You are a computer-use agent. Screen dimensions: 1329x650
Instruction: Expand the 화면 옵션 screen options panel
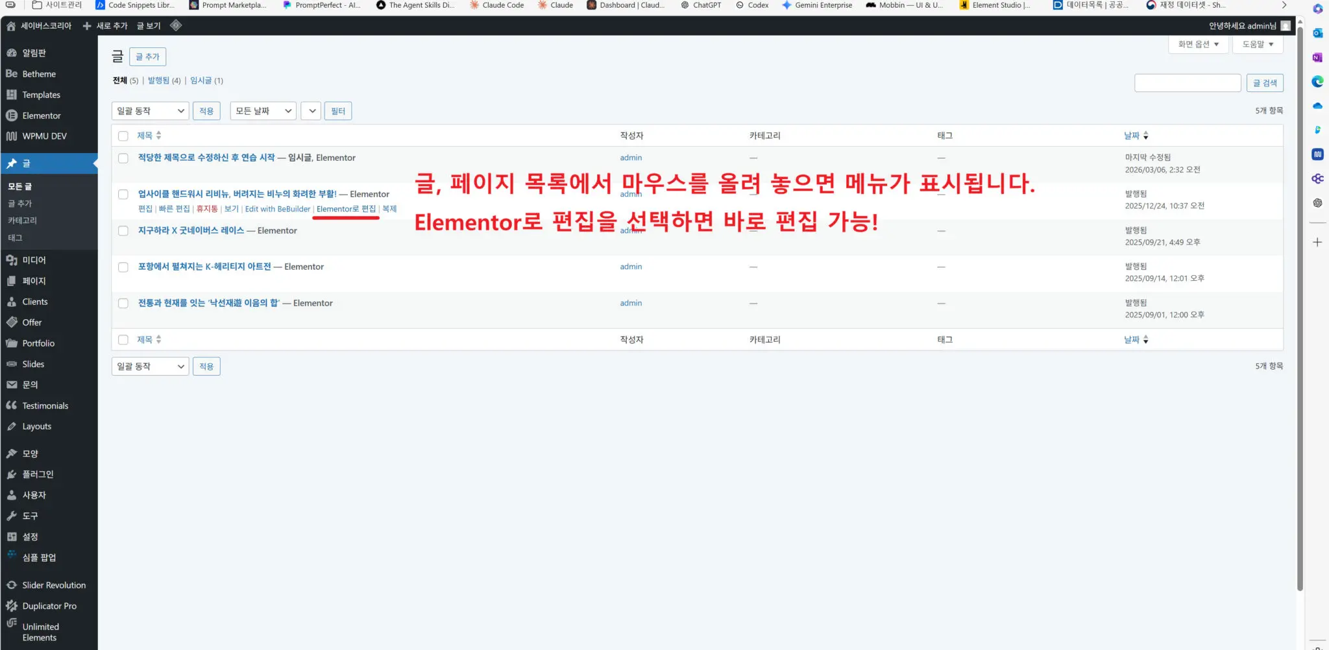tap(1198, 44)
